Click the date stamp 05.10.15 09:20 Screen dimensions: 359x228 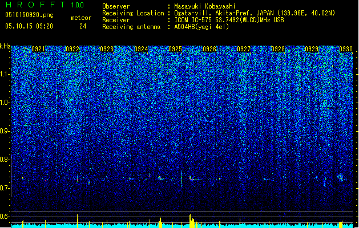(x=29, y=26)
